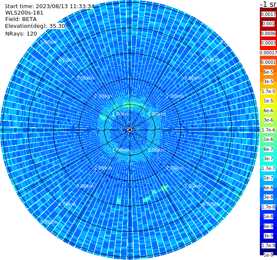Pick the 1e-6 colorbar tick label
Viewport: 277px width, 260px height.
click(268, 139)
